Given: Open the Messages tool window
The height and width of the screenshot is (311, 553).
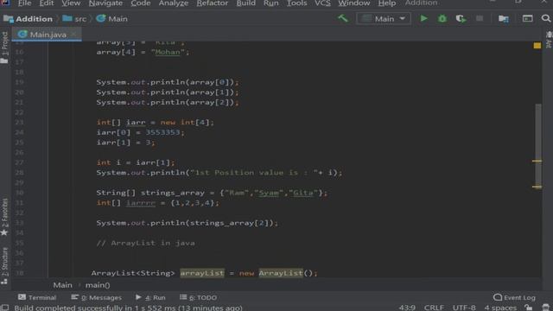Looking at the screenshot, I should pos(96,297).
